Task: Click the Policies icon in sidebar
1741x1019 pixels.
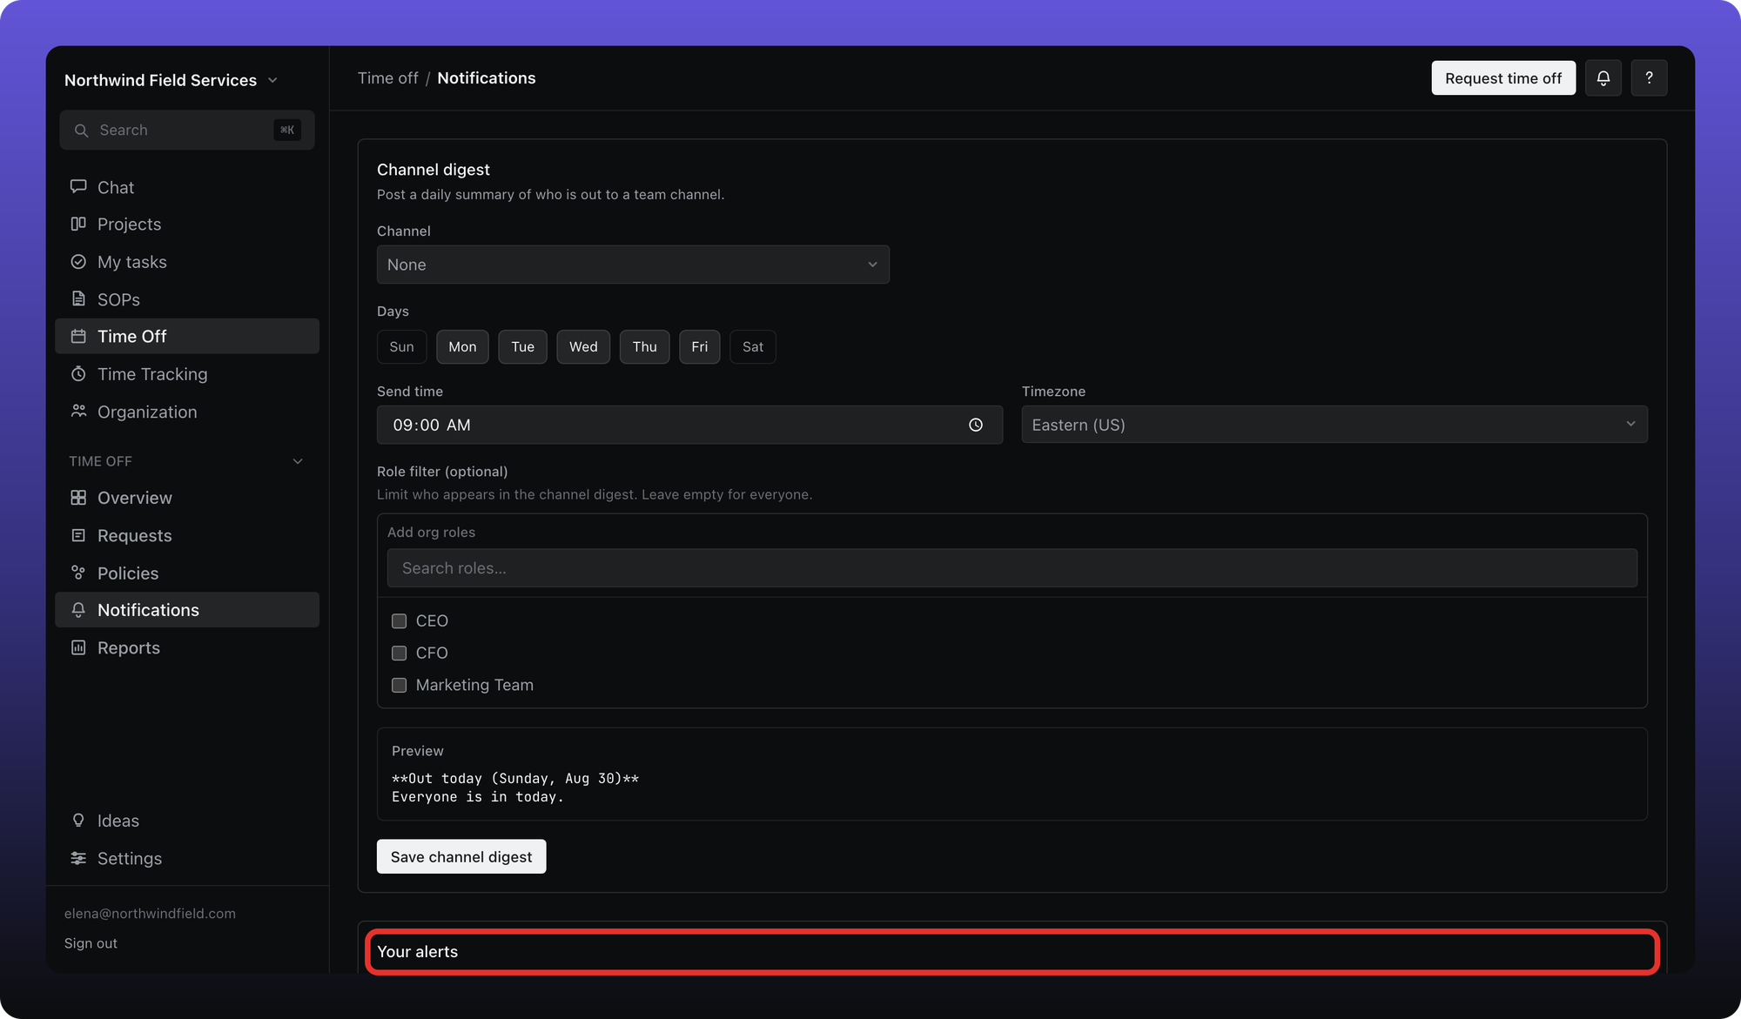Action: (78, 573)
